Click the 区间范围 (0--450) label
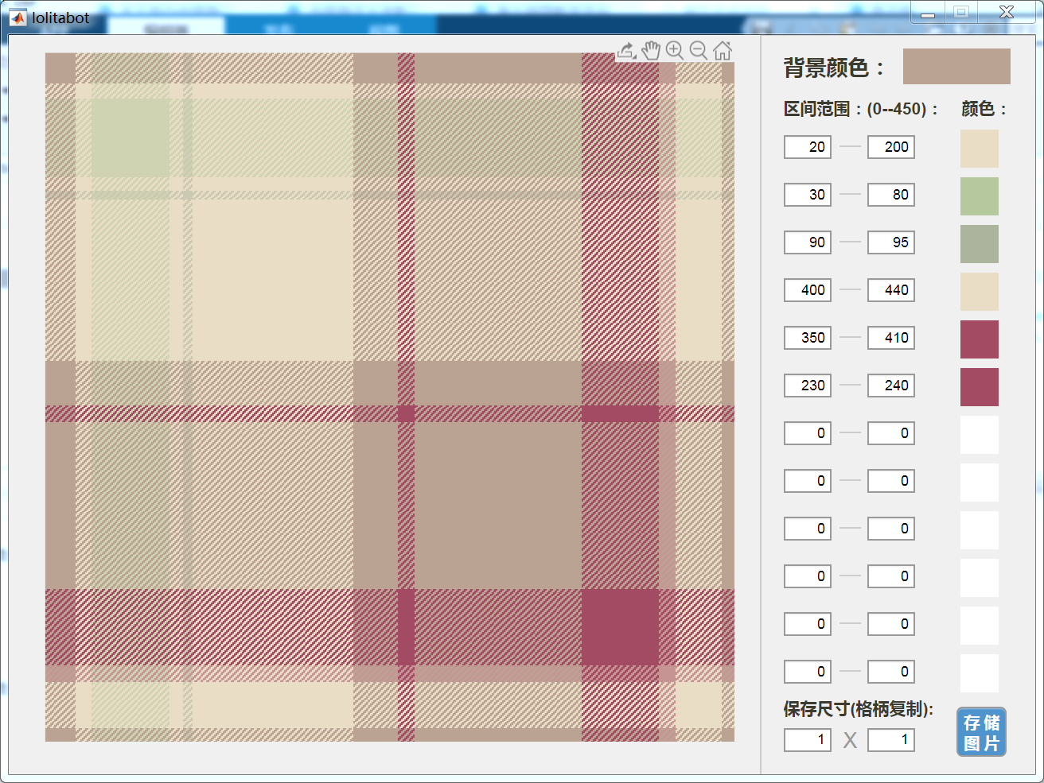Image resolution: width=1044 pixels, height=783 pixels. 861,109
